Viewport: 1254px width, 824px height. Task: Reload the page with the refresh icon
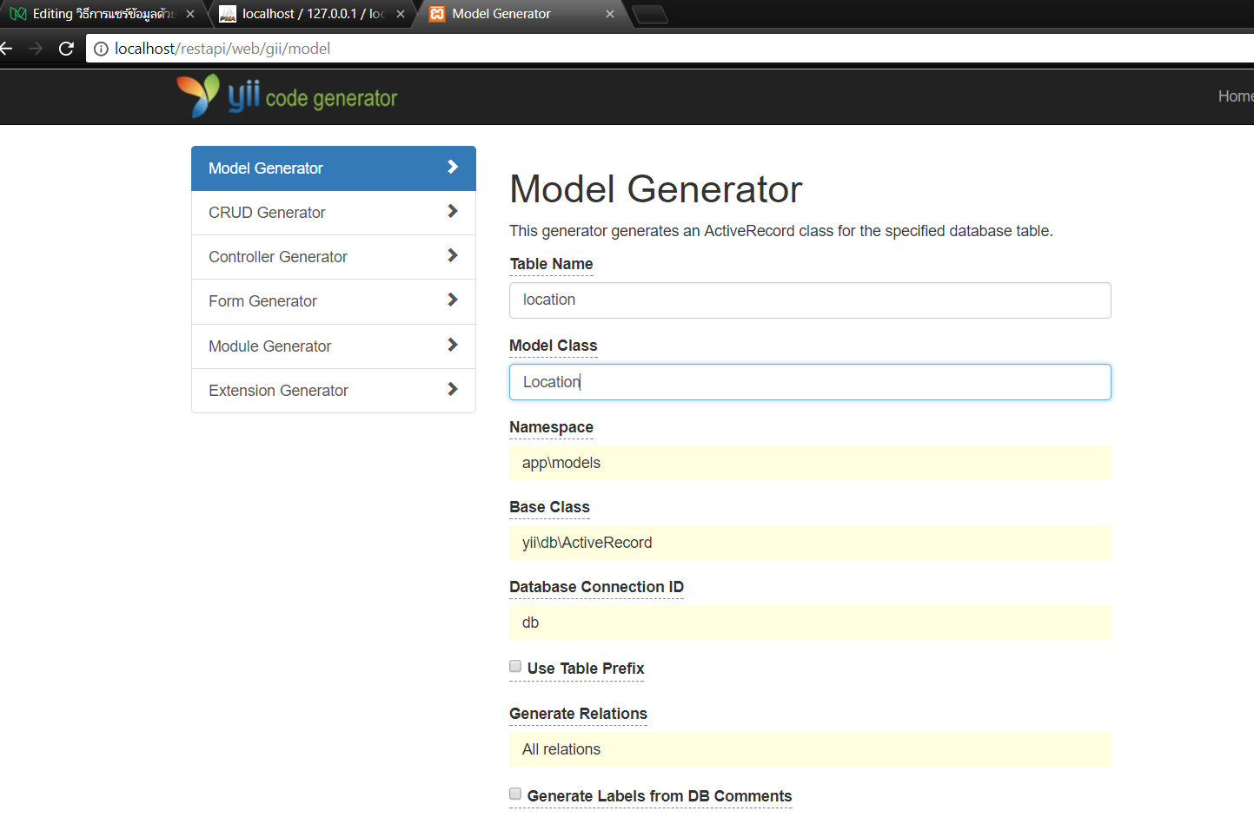[x=66, y=49]
